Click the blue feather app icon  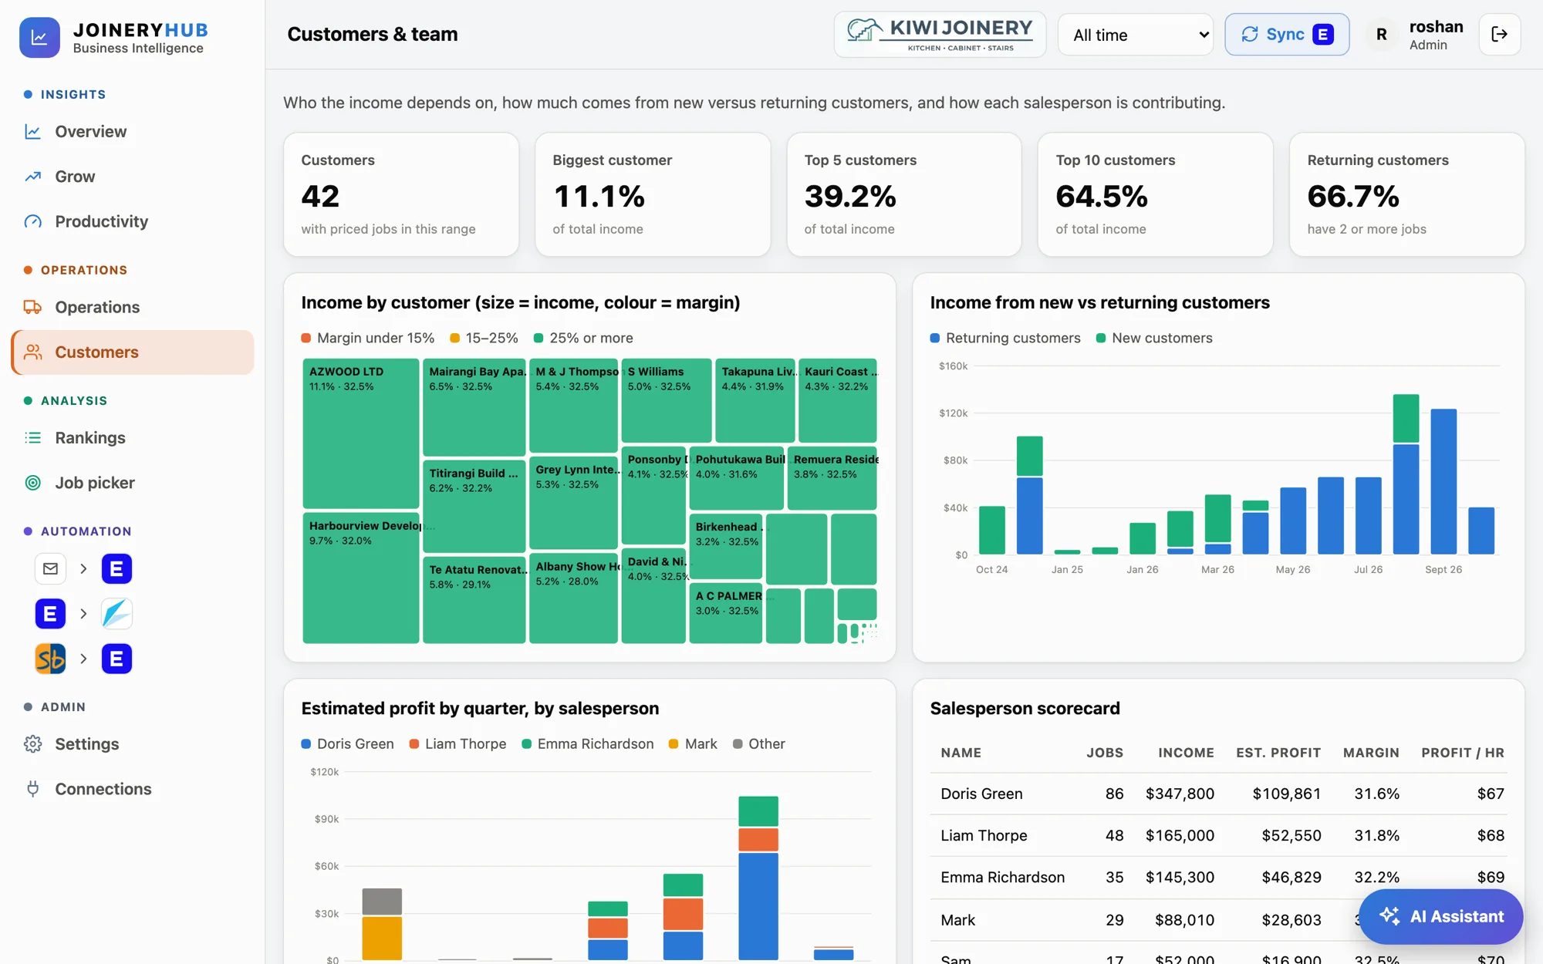tap(116, 614)
